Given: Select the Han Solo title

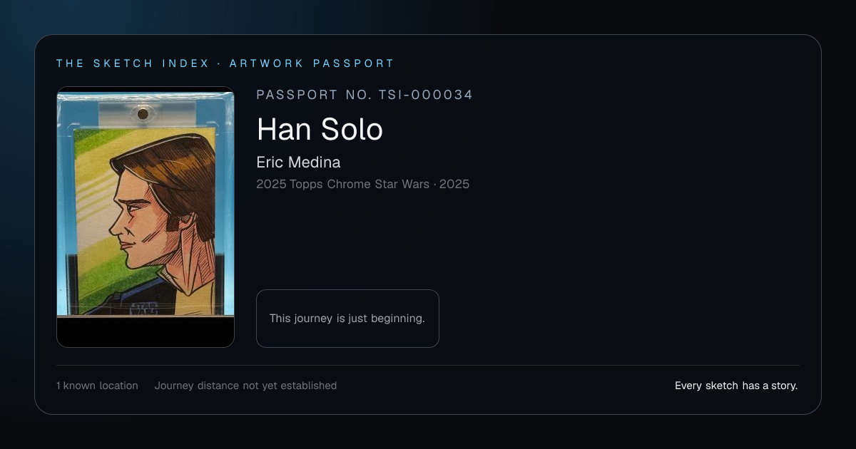Looking at the screenshot, I should click(x=320, y=129).
